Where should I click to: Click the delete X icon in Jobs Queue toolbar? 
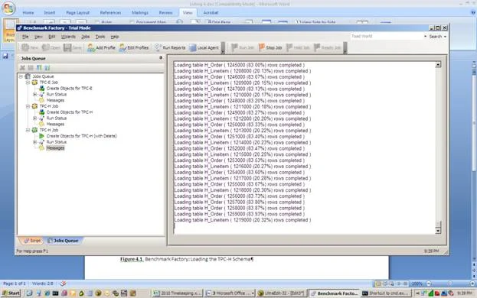(x=22, y=68)
